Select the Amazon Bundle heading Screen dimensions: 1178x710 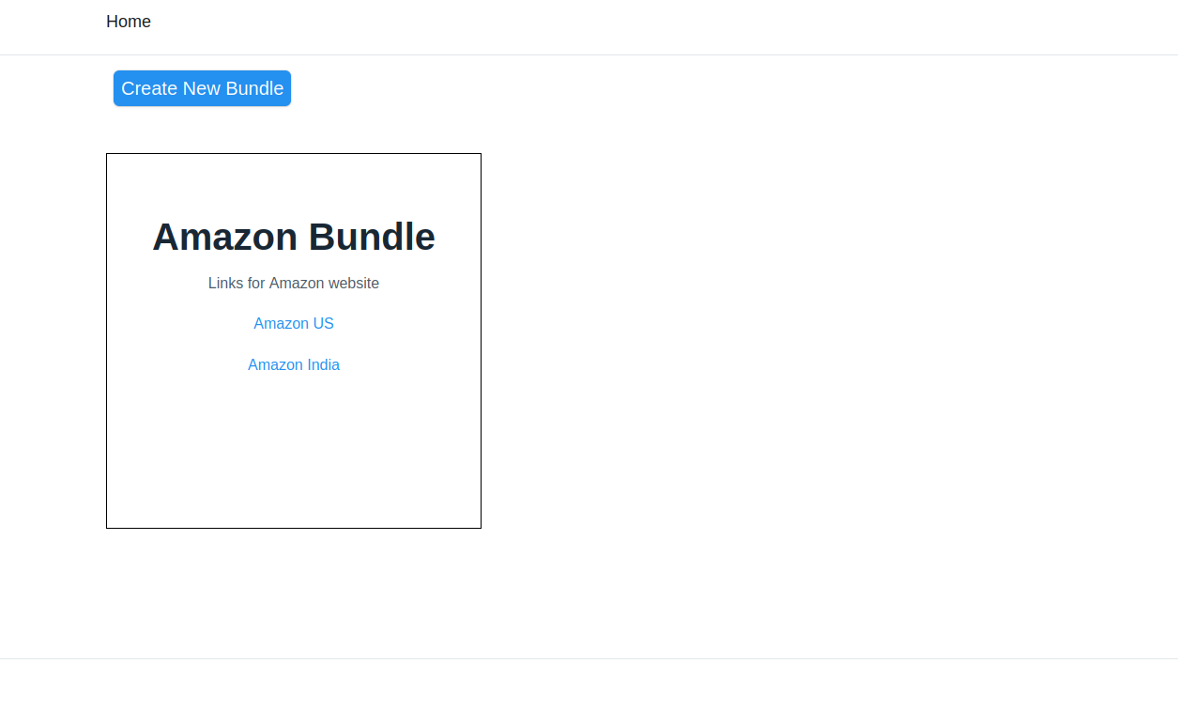pyautogui.click(x=294, y=237)
